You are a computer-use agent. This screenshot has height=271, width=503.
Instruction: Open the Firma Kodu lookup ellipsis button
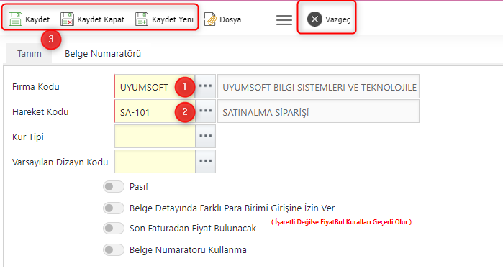pos(206,86)
